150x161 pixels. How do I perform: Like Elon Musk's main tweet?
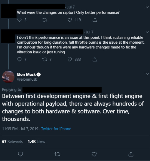click(94, 154)
